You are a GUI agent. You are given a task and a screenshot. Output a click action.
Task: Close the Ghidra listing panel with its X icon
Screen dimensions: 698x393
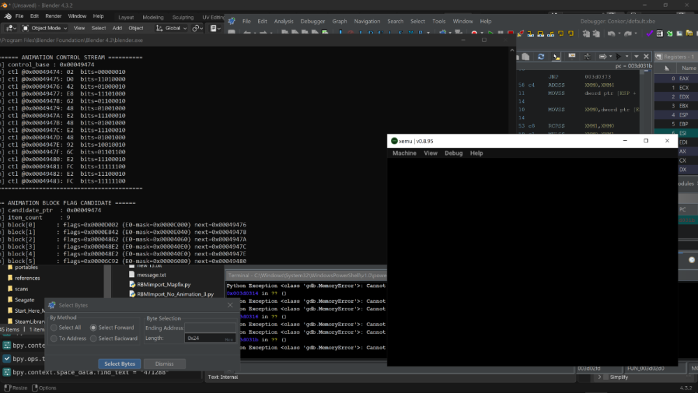click(x=646, y=57)
